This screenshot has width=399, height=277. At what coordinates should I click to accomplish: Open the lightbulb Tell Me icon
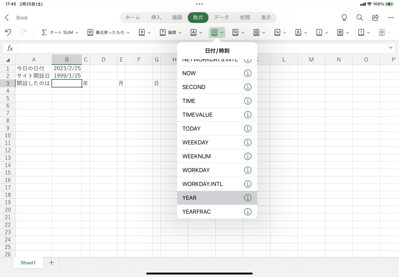[x=344, y=18]
